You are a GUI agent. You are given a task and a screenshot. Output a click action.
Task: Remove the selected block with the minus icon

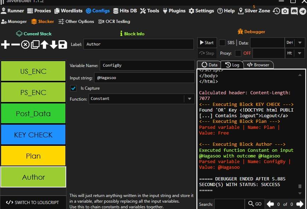coord(16,44)
